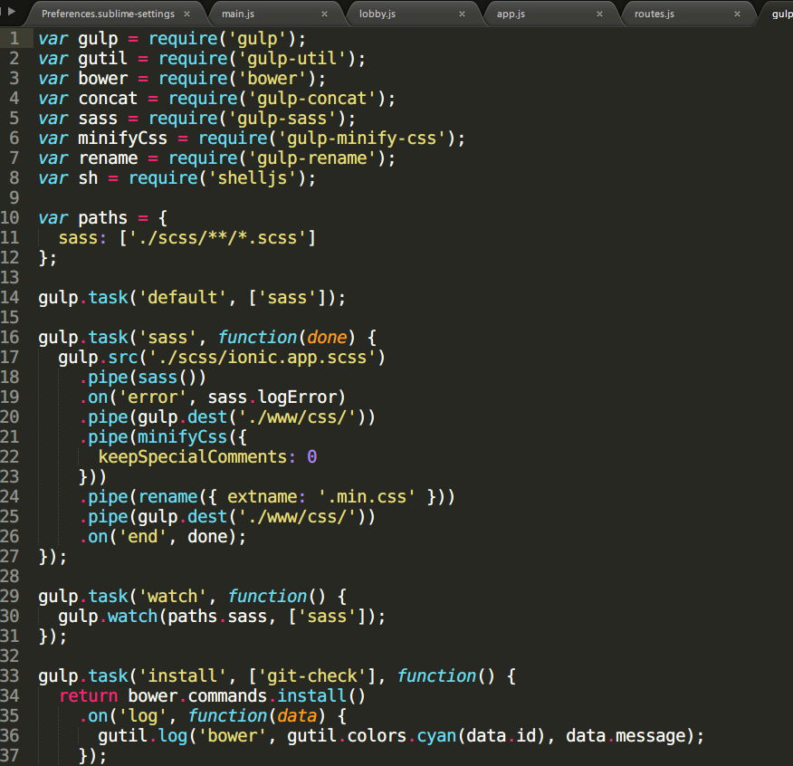Close the app.js tab
793x766 pixels.
coord(600,14)
